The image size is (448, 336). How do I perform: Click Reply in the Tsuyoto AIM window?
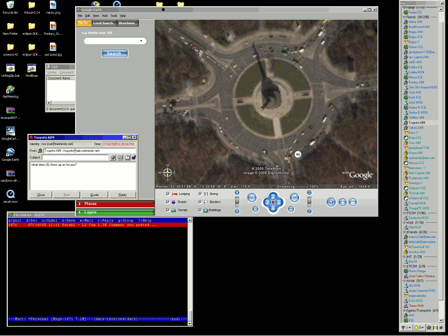[x=122, y=195]
